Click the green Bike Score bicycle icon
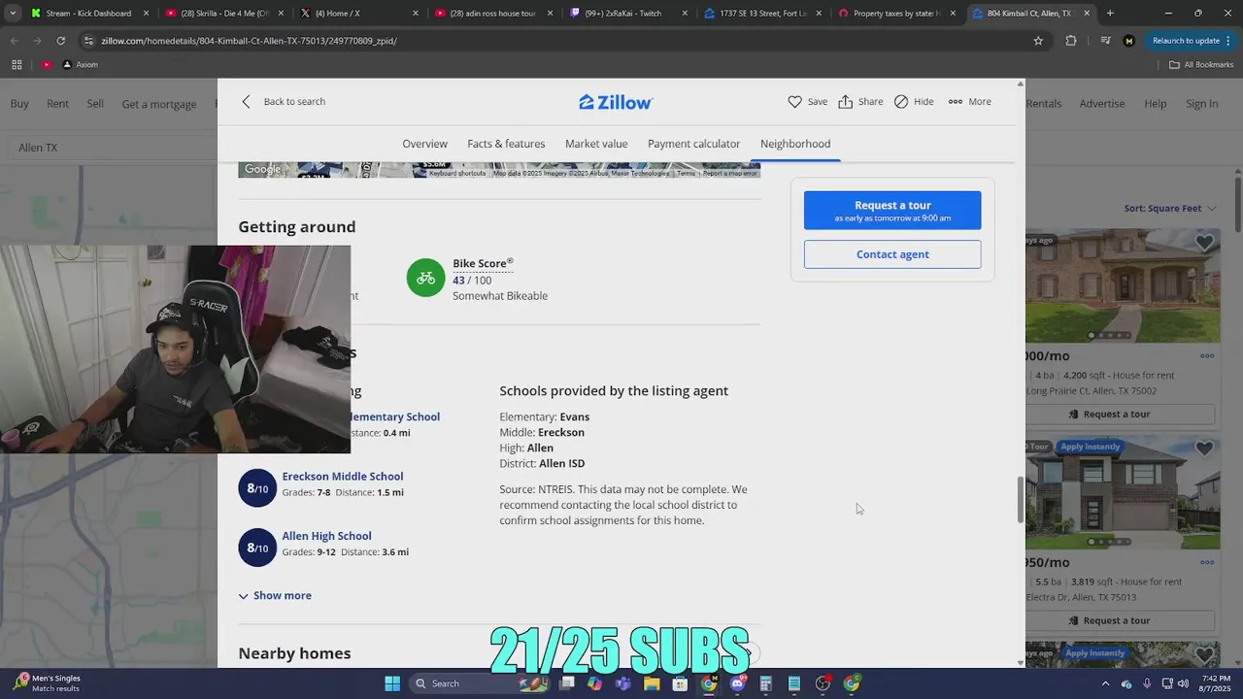The height and width of the screenshot is (699, 1243). point(425,279)
